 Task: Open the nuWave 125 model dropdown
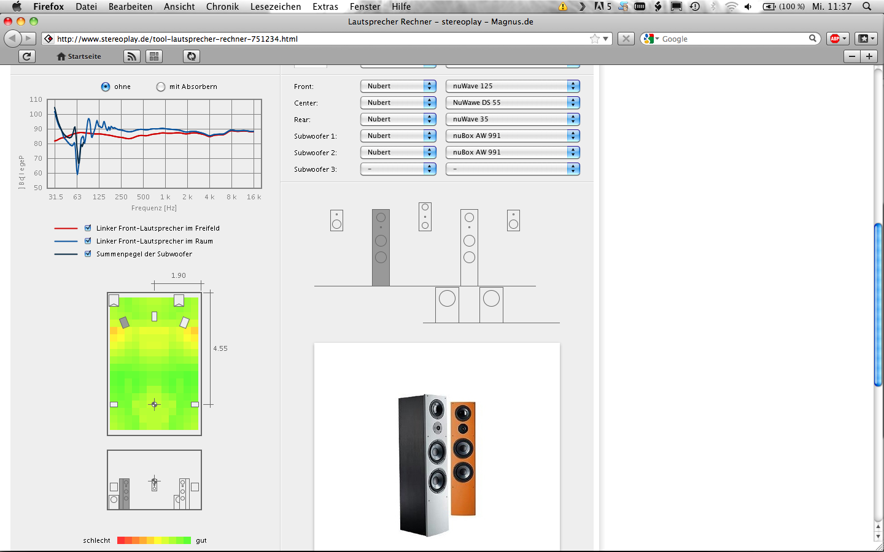point(513,86)
